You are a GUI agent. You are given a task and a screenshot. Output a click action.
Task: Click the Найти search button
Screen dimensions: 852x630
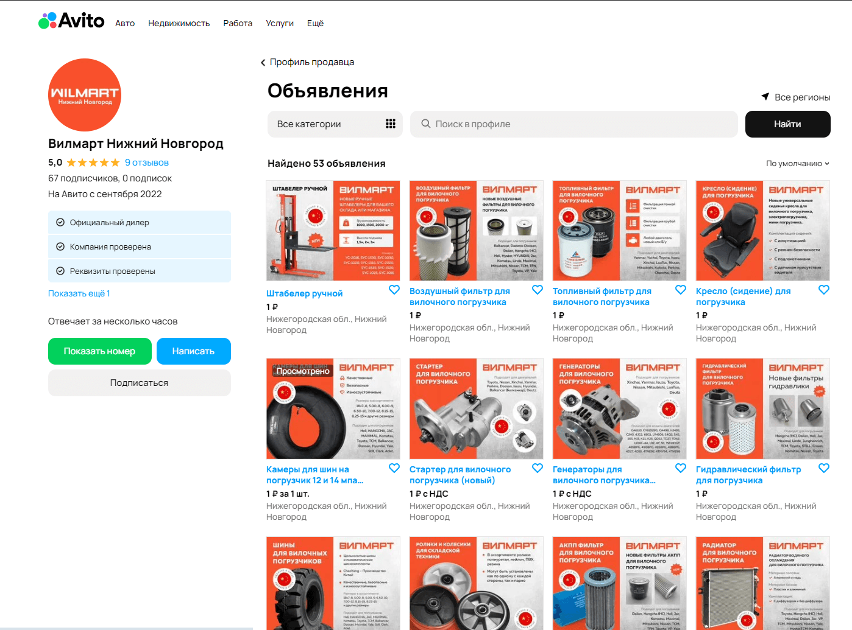(788, 124)
